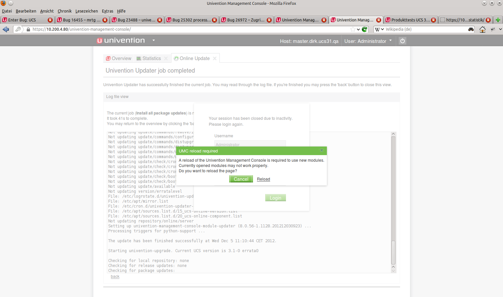503x297 pixels.
Task: Click the logout power icon in header
Action: coord(402,41)
